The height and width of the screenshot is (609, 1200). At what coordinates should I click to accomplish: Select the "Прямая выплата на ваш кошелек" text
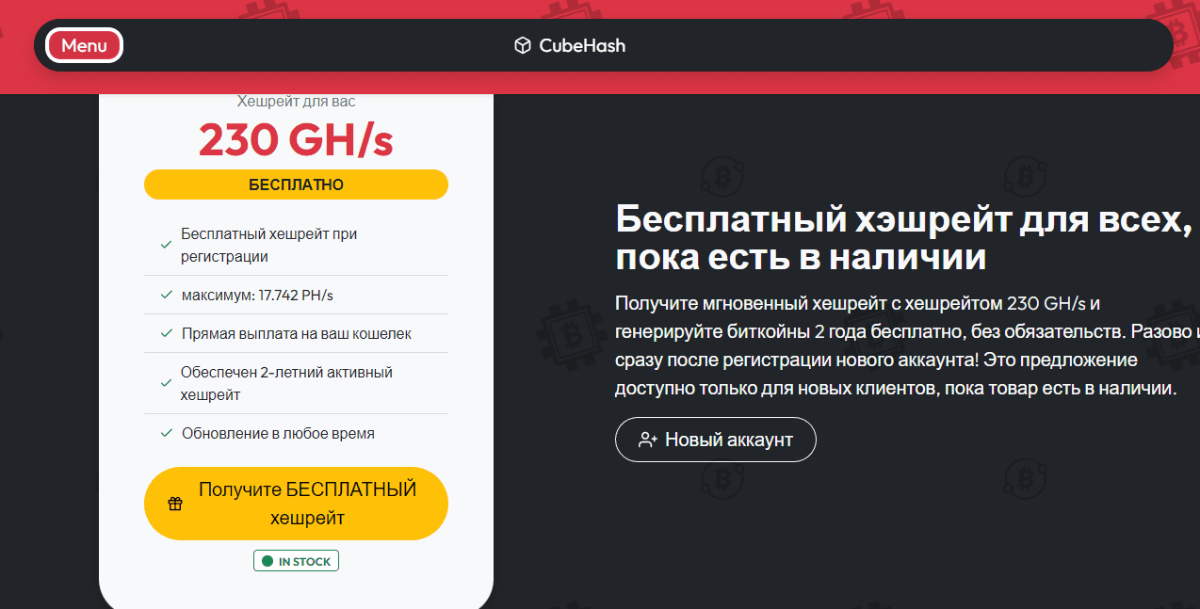296,334
